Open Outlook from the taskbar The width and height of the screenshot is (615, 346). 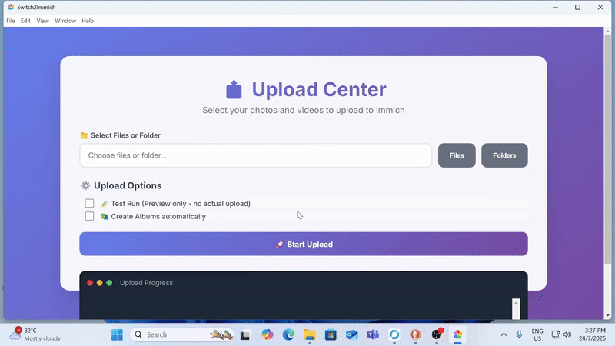click(352, 334)
